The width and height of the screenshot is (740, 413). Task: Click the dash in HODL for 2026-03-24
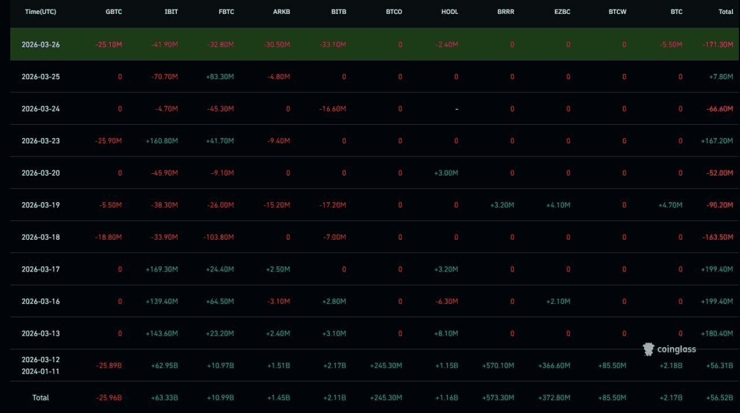pyautogui.click(x=456, y=109)
